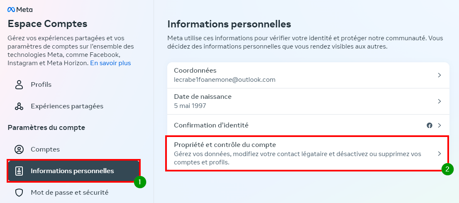
Task: Expand the Coordonnées row chevron
Action: (x=439, y=75)
